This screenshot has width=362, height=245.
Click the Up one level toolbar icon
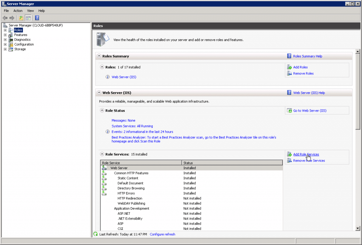click(x=21, y=18)
